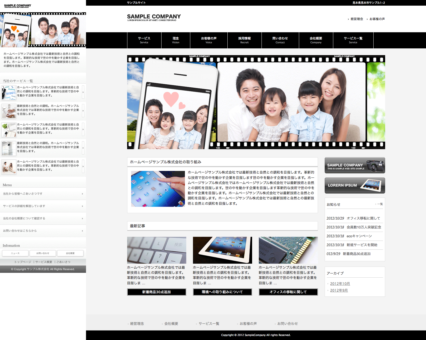The image size is (426, 340).
Task: Expand the 当社から皆様へごあいさつです menu row
Action: pyautogui.click(x=43, y=194)
